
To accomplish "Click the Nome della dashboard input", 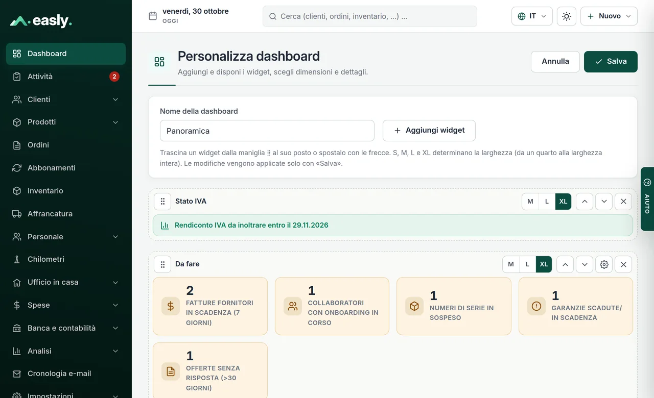I will coord(267,131).
